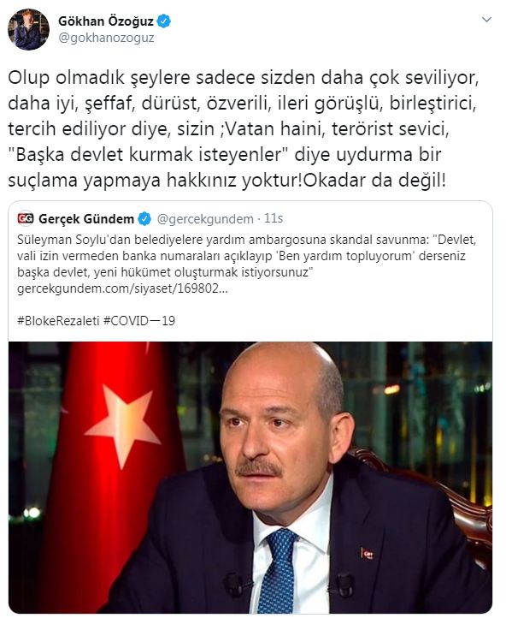This screenshot has width=506, height=624.
Task: Open Gökhan Özoğuz's profile avatar
Action: (x=28, y=29)
